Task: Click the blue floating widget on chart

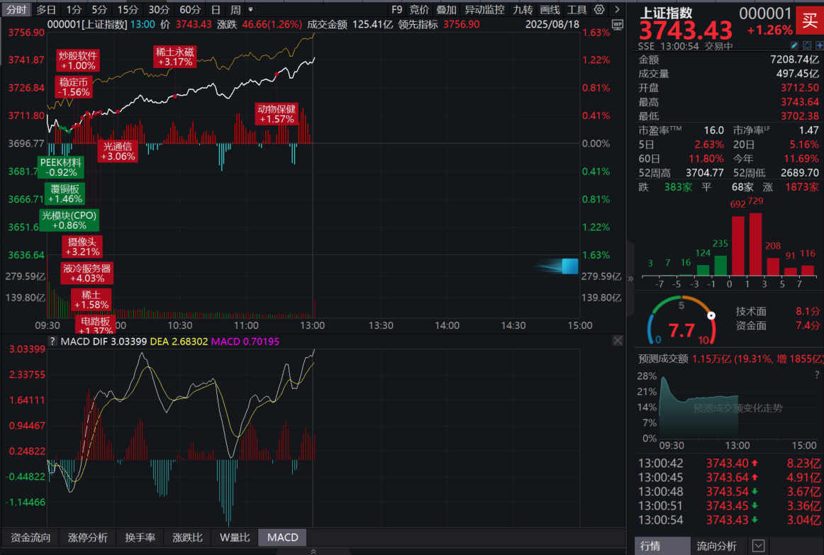Action: (x=569, y=266)
